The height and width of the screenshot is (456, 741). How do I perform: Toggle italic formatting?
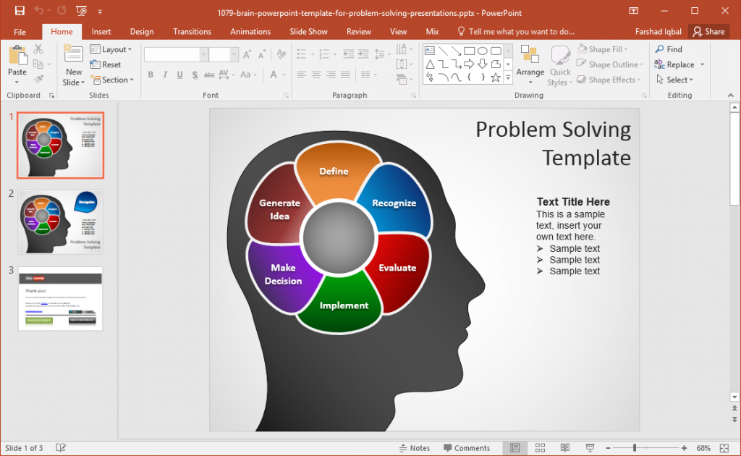coord(164,75)
